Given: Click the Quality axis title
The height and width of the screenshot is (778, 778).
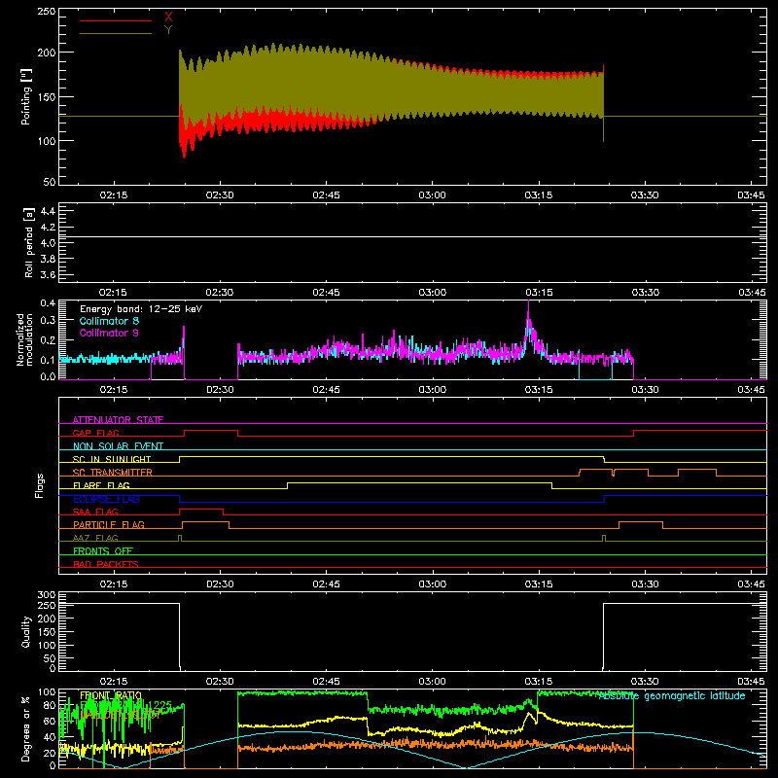Looking at the screenshot, I should (x=26, y=631).
